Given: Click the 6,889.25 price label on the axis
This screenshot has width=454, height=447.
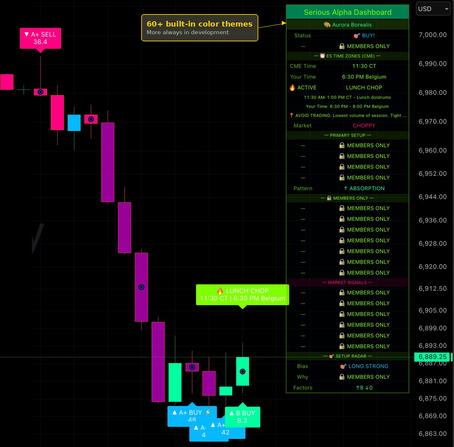Looking at the screenshot, I should pyautogui.click(x=432, y=357).
